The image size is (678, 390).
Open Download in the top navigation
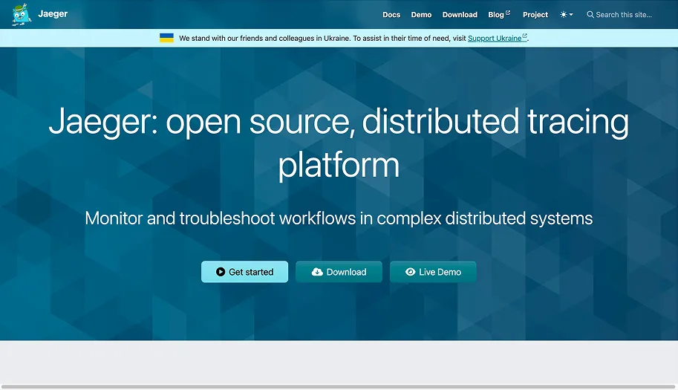(x=460, y=15)
